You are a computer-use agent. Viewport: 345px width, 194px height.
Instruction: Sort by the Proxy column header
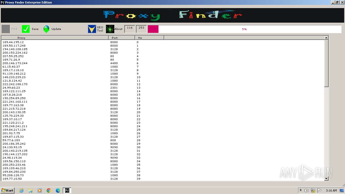pos(55,38)
